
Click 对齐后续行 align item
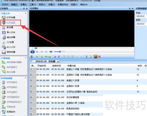(x=12, y=87)
